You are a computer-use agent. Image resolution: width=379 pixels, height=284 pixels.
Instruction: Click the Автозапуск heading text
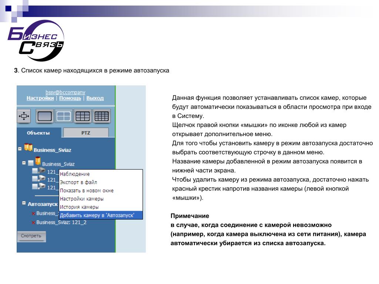(43, 204)
